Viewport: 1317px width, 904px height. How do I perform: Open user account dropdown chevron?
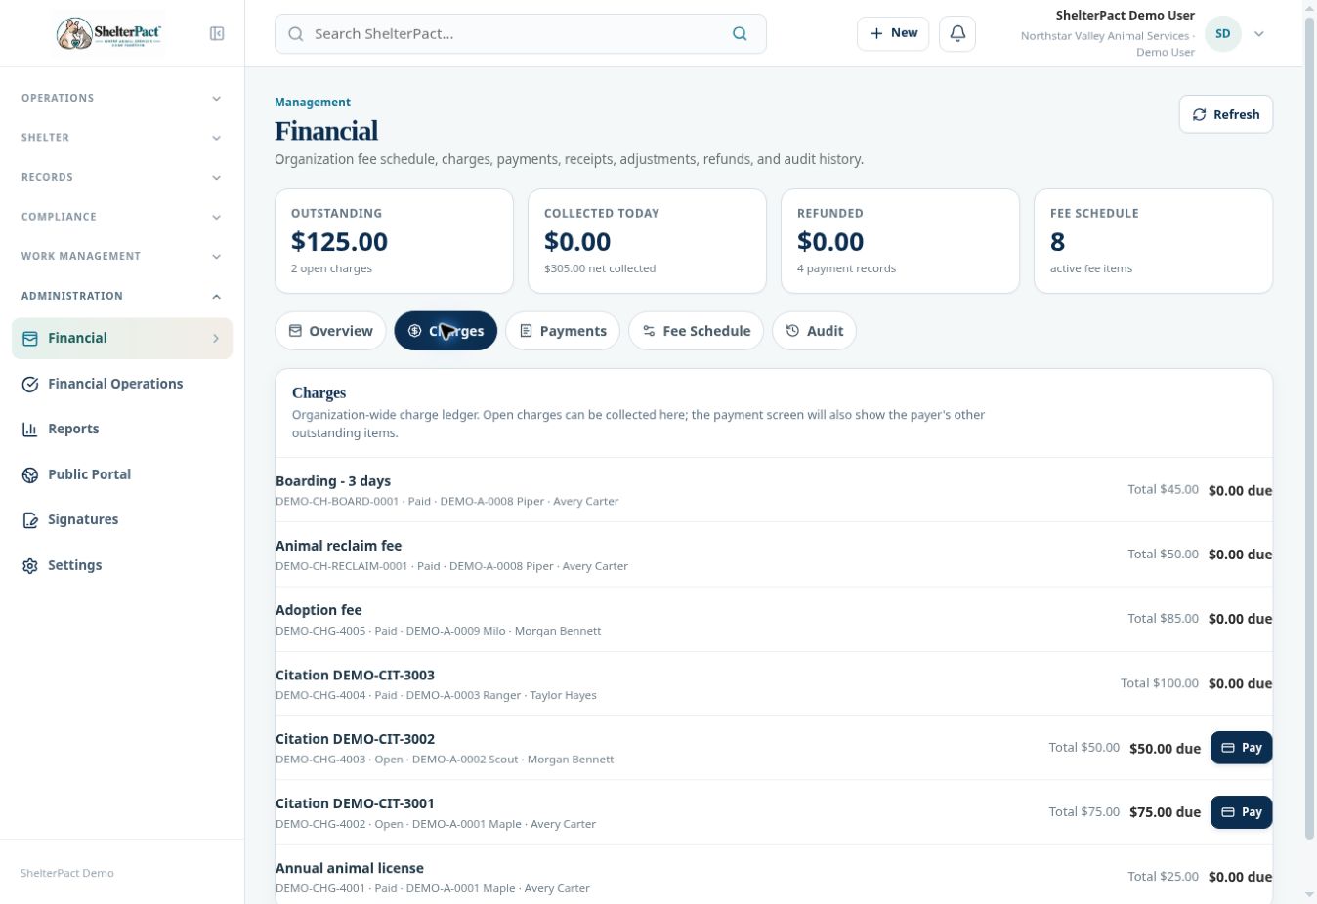1259,33
